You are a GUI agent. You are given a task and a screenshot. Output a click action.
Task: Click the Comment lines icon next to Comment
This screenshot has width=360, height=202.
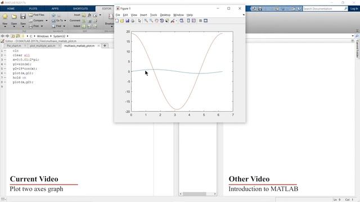point(84,21)
